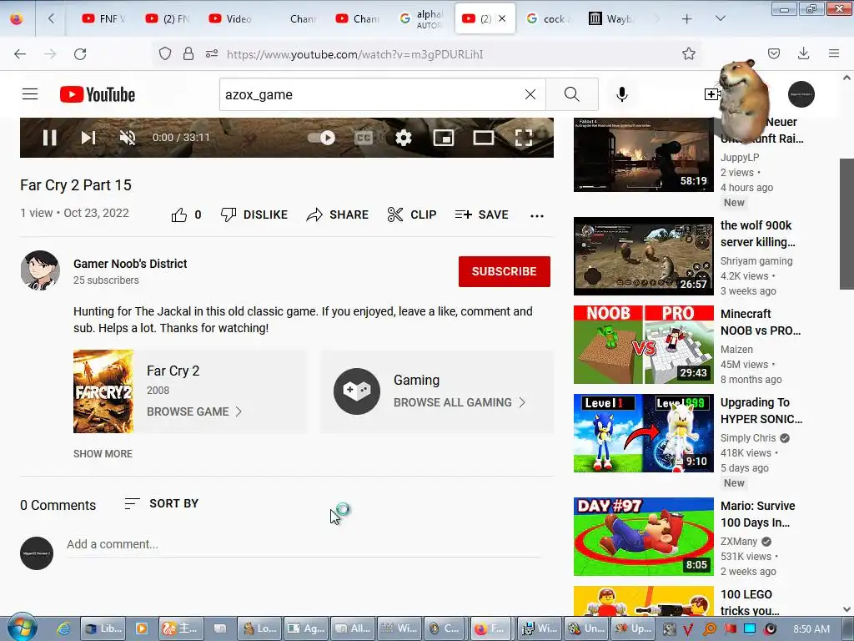Launch Internet Explorer from taskbar

pyautogui.click(x=63, y=628)
